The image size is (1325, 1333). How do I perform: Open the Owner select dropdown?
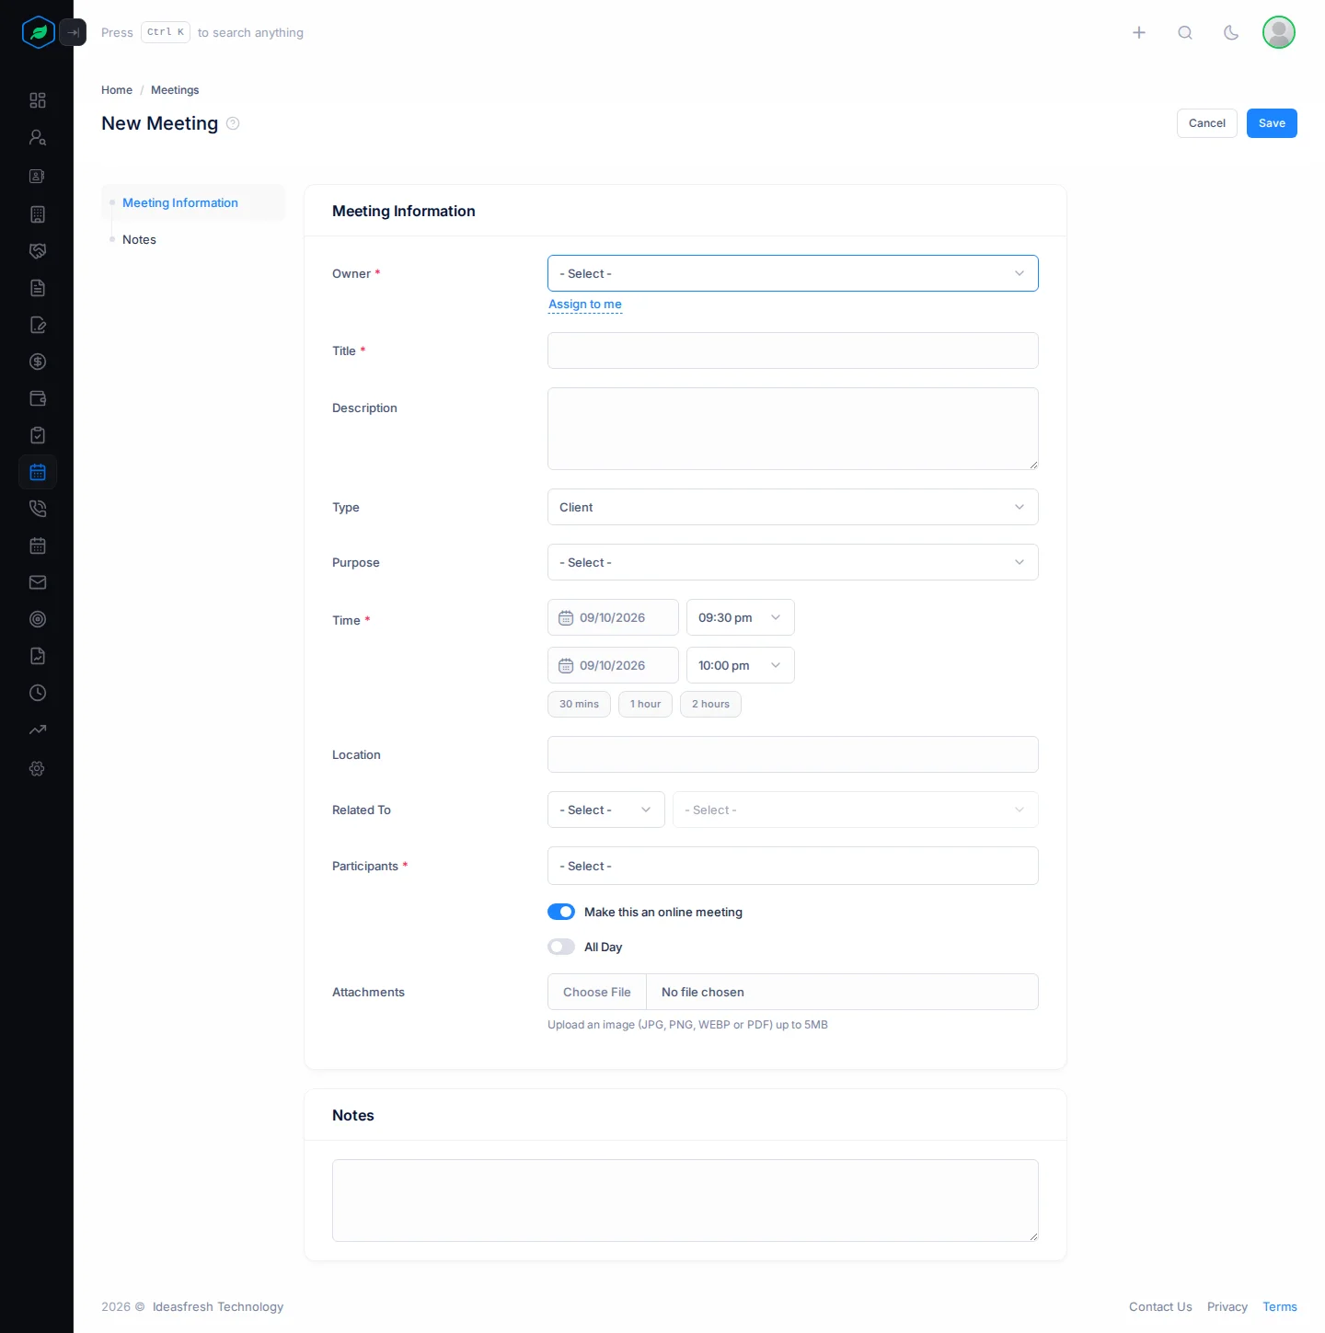pos(793,273)
